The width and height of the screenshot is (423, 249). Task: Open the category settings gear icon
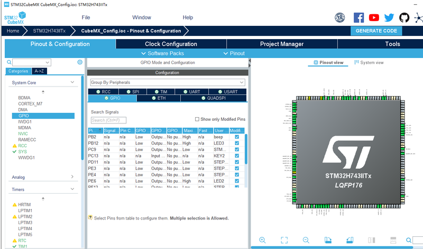(80, 62)
